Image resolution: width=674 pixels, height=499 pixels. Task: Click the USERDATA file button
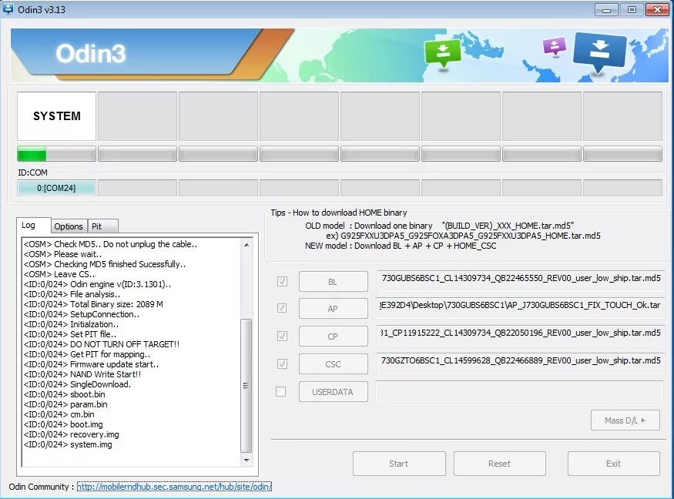click(333, 391)
